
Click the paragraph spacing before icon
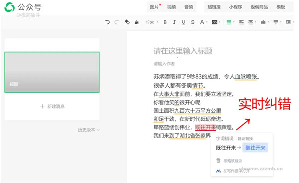263,22
